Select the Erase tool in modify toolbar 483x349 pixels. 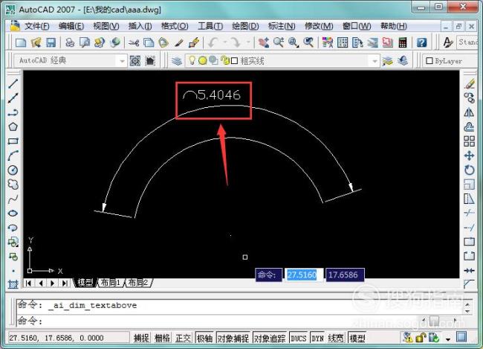(x=469, y=83)
